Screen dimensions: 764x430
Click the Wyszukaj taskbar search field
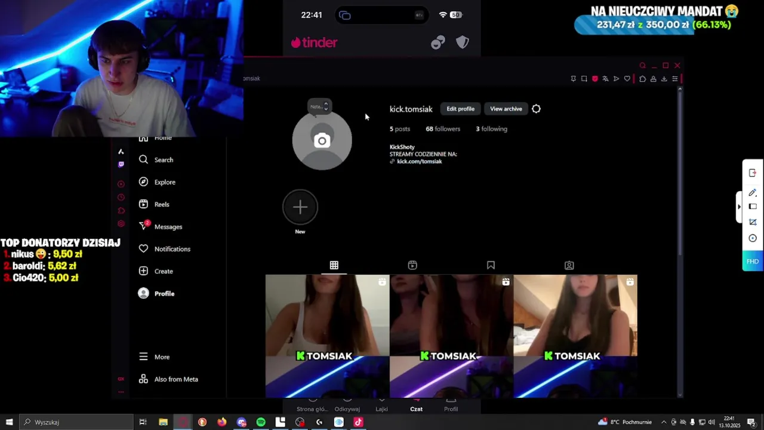[76, 422]
